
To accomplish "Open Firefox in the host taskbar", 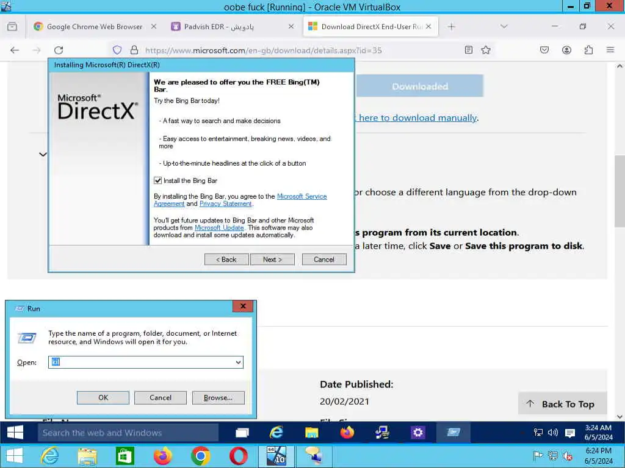I will pyautogui.click(x=162, y=456).
